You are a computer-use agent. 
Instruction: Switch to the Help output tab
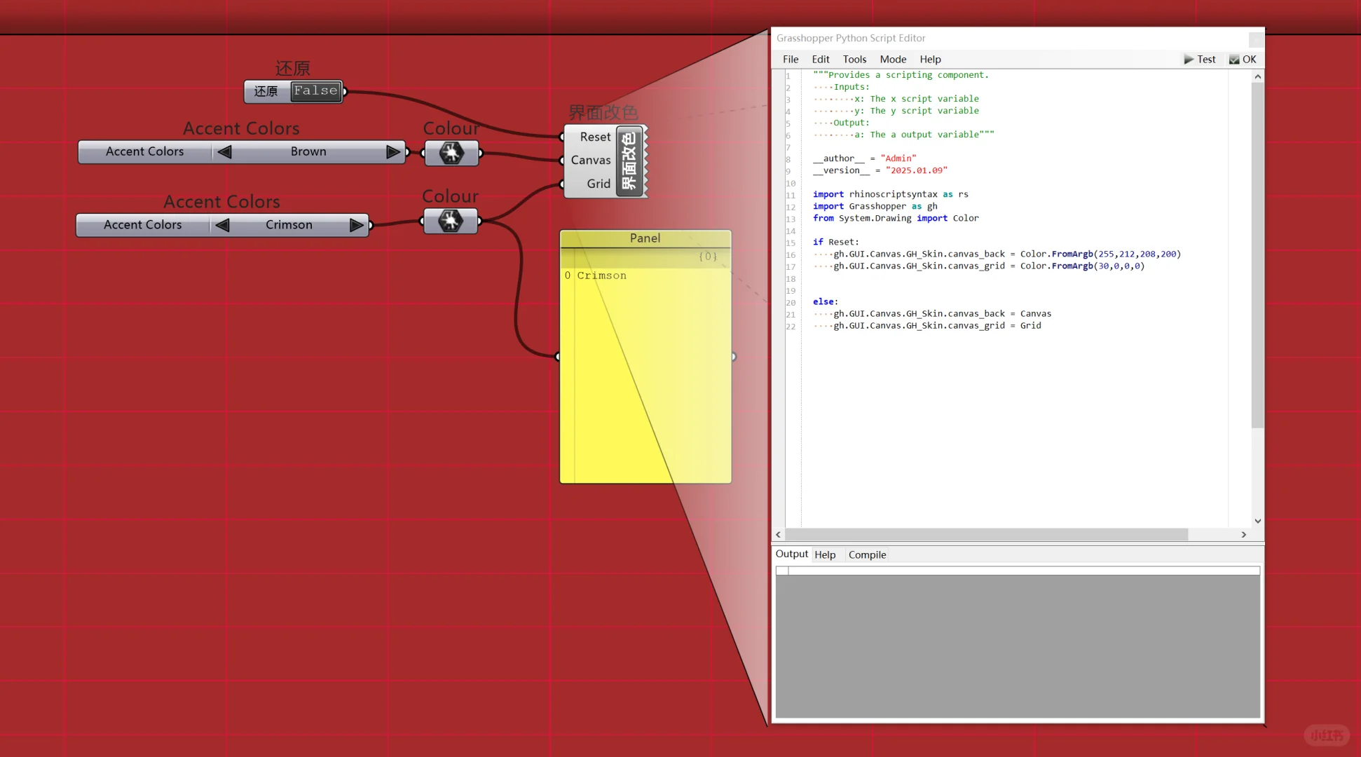coord(825,554)
